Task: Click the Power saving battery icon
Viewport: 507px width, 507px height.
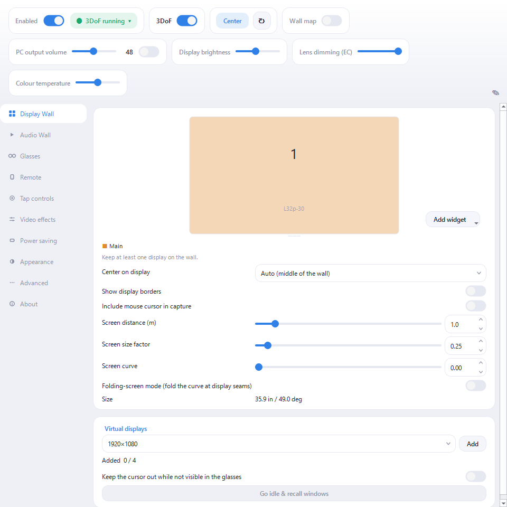Action: click(x=12, y=240)
